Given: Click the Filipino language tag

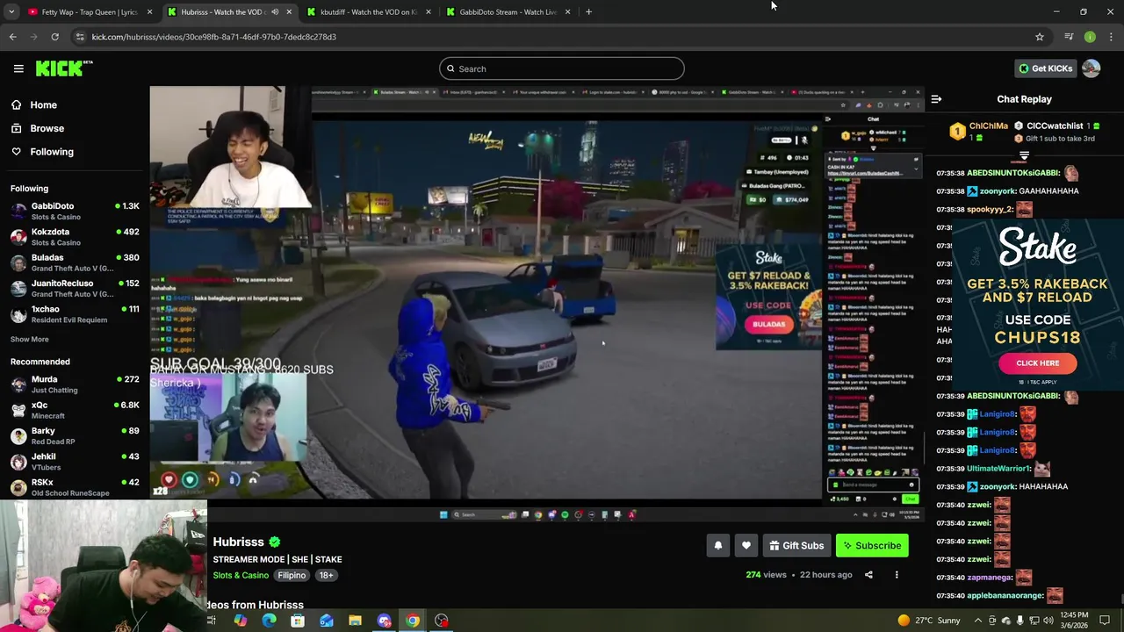Looking at the screenshot, I should [x=292, y=575].
